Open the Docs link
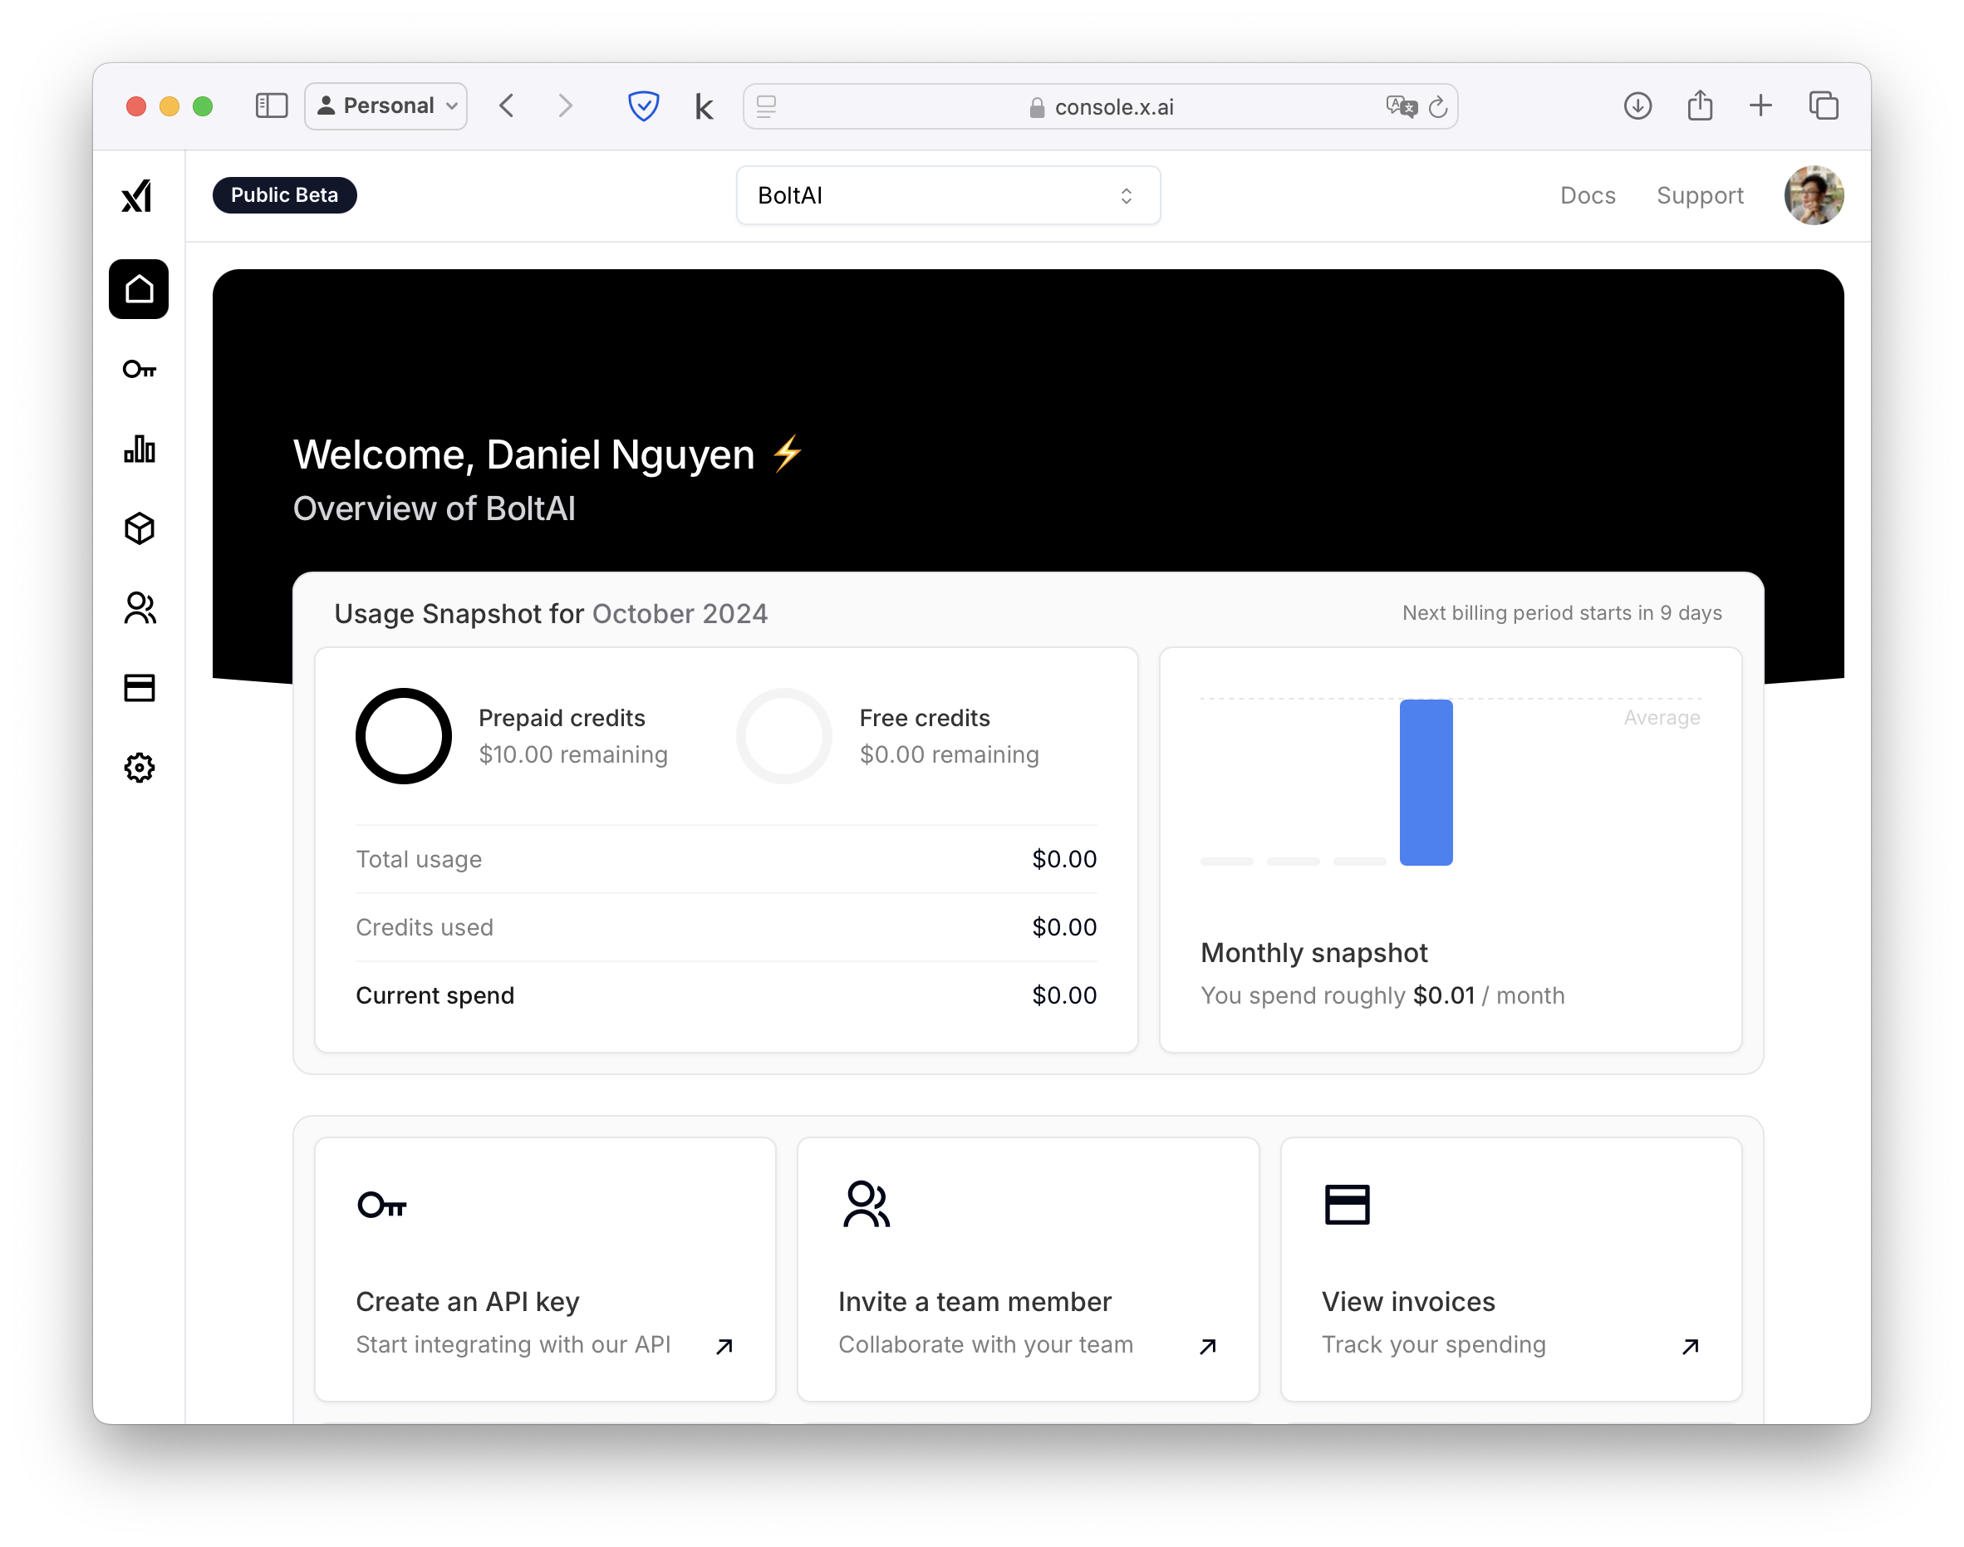This screenshot has width=1964, height=1547. 1587,195
